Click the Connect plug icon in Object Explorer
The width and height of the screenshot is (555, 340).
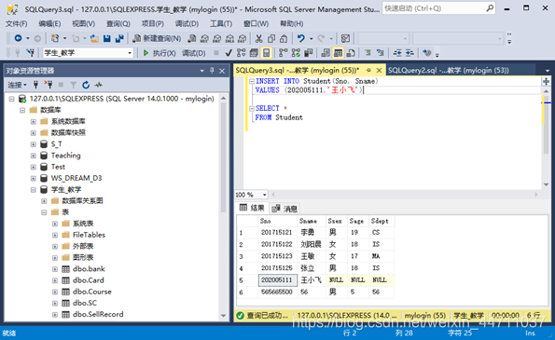tap(35, 85)
